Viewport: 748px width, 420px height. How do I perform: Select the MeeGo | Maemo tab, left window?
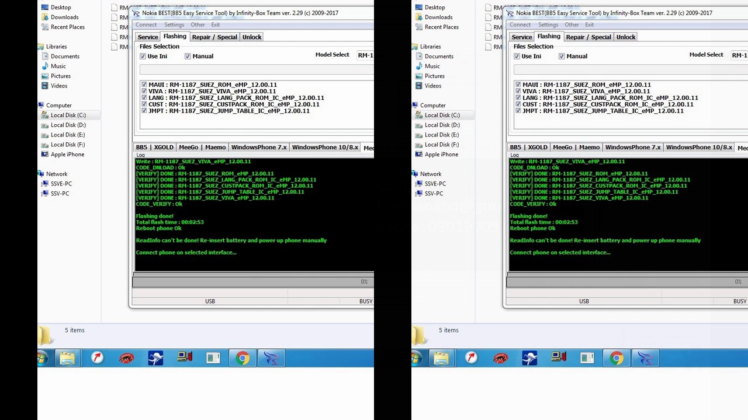[202, 148]
